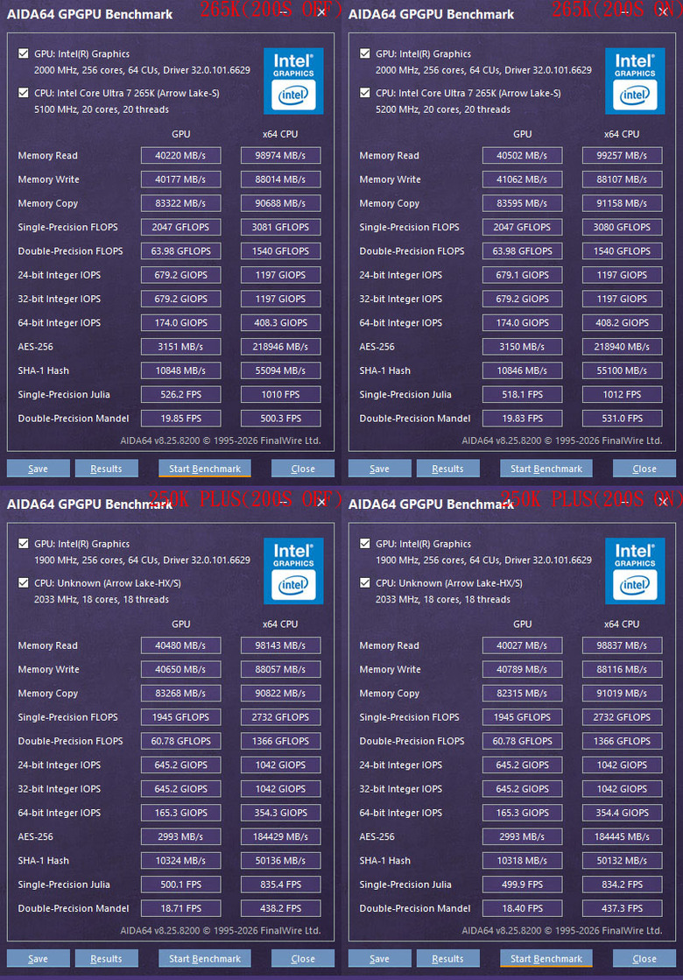683x980 pixels.
Task: Open Results in the 265K 200S ON window
Action: click(448, 469)
